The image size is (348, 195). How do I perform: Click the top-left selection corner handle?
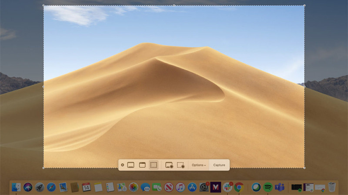43,6
